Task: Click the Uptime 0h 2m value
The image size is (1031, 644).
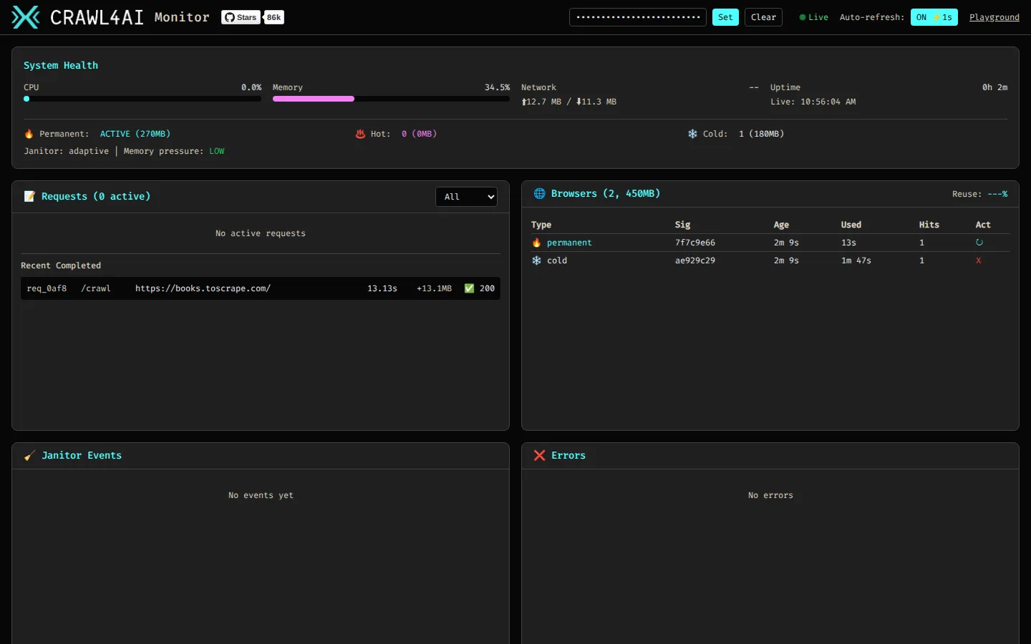Action: tap(994, 87)
